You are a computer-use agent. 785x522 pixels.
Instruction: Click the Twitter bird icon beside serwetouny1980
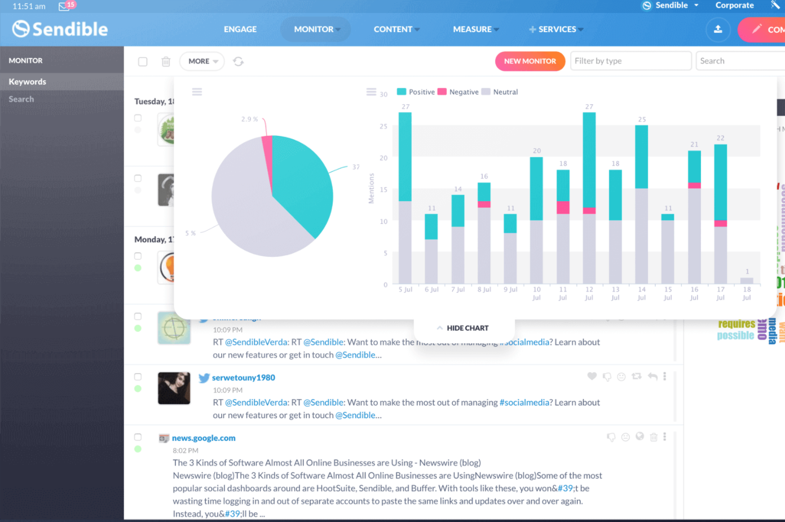pos(204,378)
